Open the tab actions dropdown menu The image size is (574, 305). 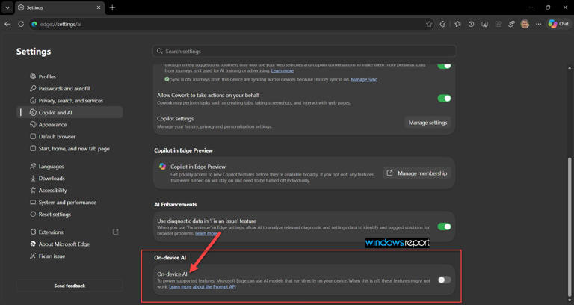[x=7, y=7]
